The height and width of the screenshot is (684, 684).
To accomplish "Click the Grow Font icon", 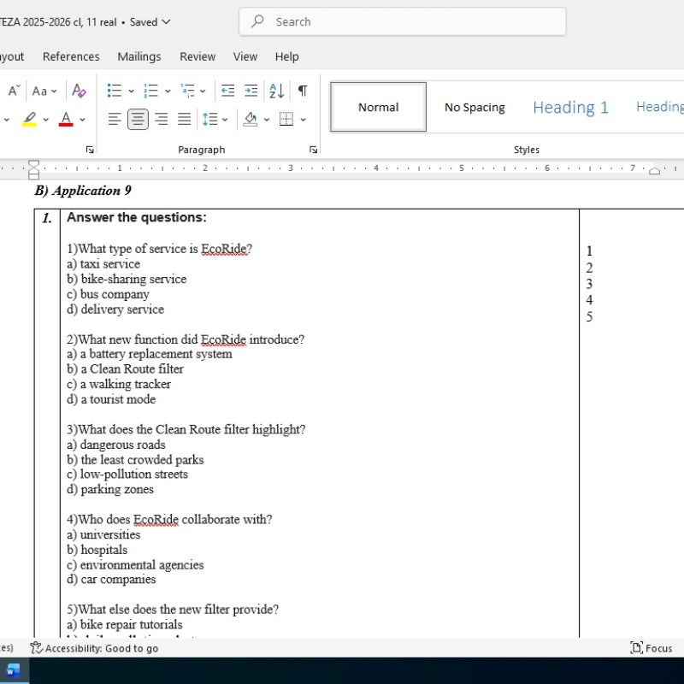I will click(11, 91).
